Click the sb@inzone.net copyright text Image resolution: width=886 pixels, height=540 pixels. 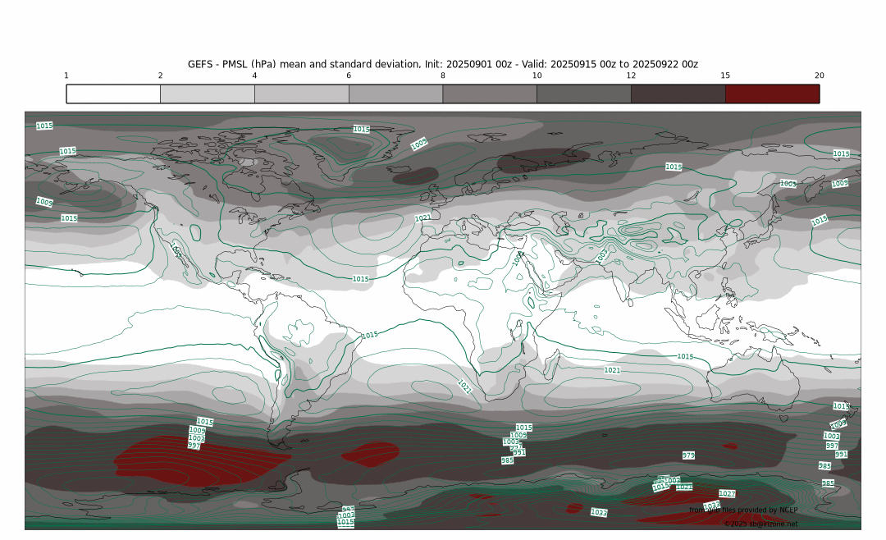(760, 524)
